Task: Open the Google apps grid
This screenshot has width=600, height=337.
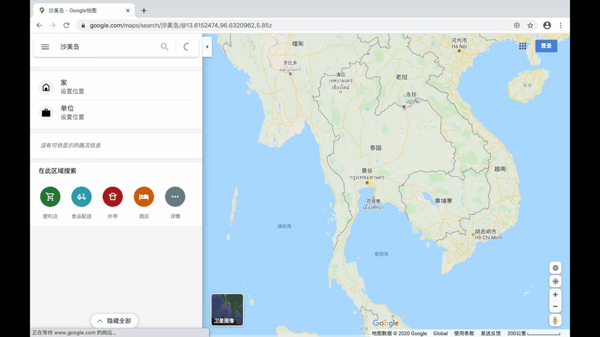Action: (x=523, y=46)
